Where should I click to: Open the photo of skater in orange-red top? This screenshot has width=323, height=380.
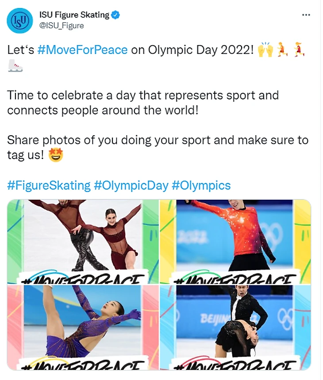pos(235,241)
